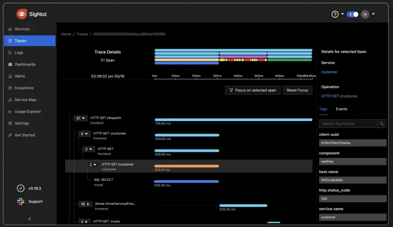
Task: Open Exceptions in the sidebar
Action: (29, 88)
